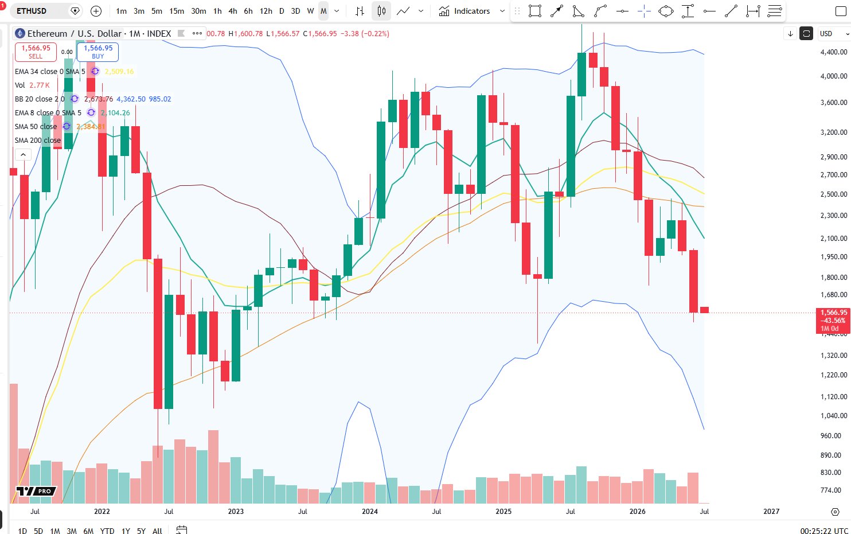
Task: Set the date range to 6M
Action: click(x=88, y=531)
